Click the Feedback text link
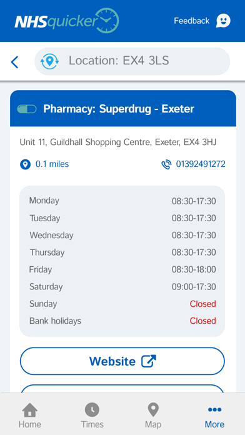This screenshot has width=245, height=435. coord(191,21)
